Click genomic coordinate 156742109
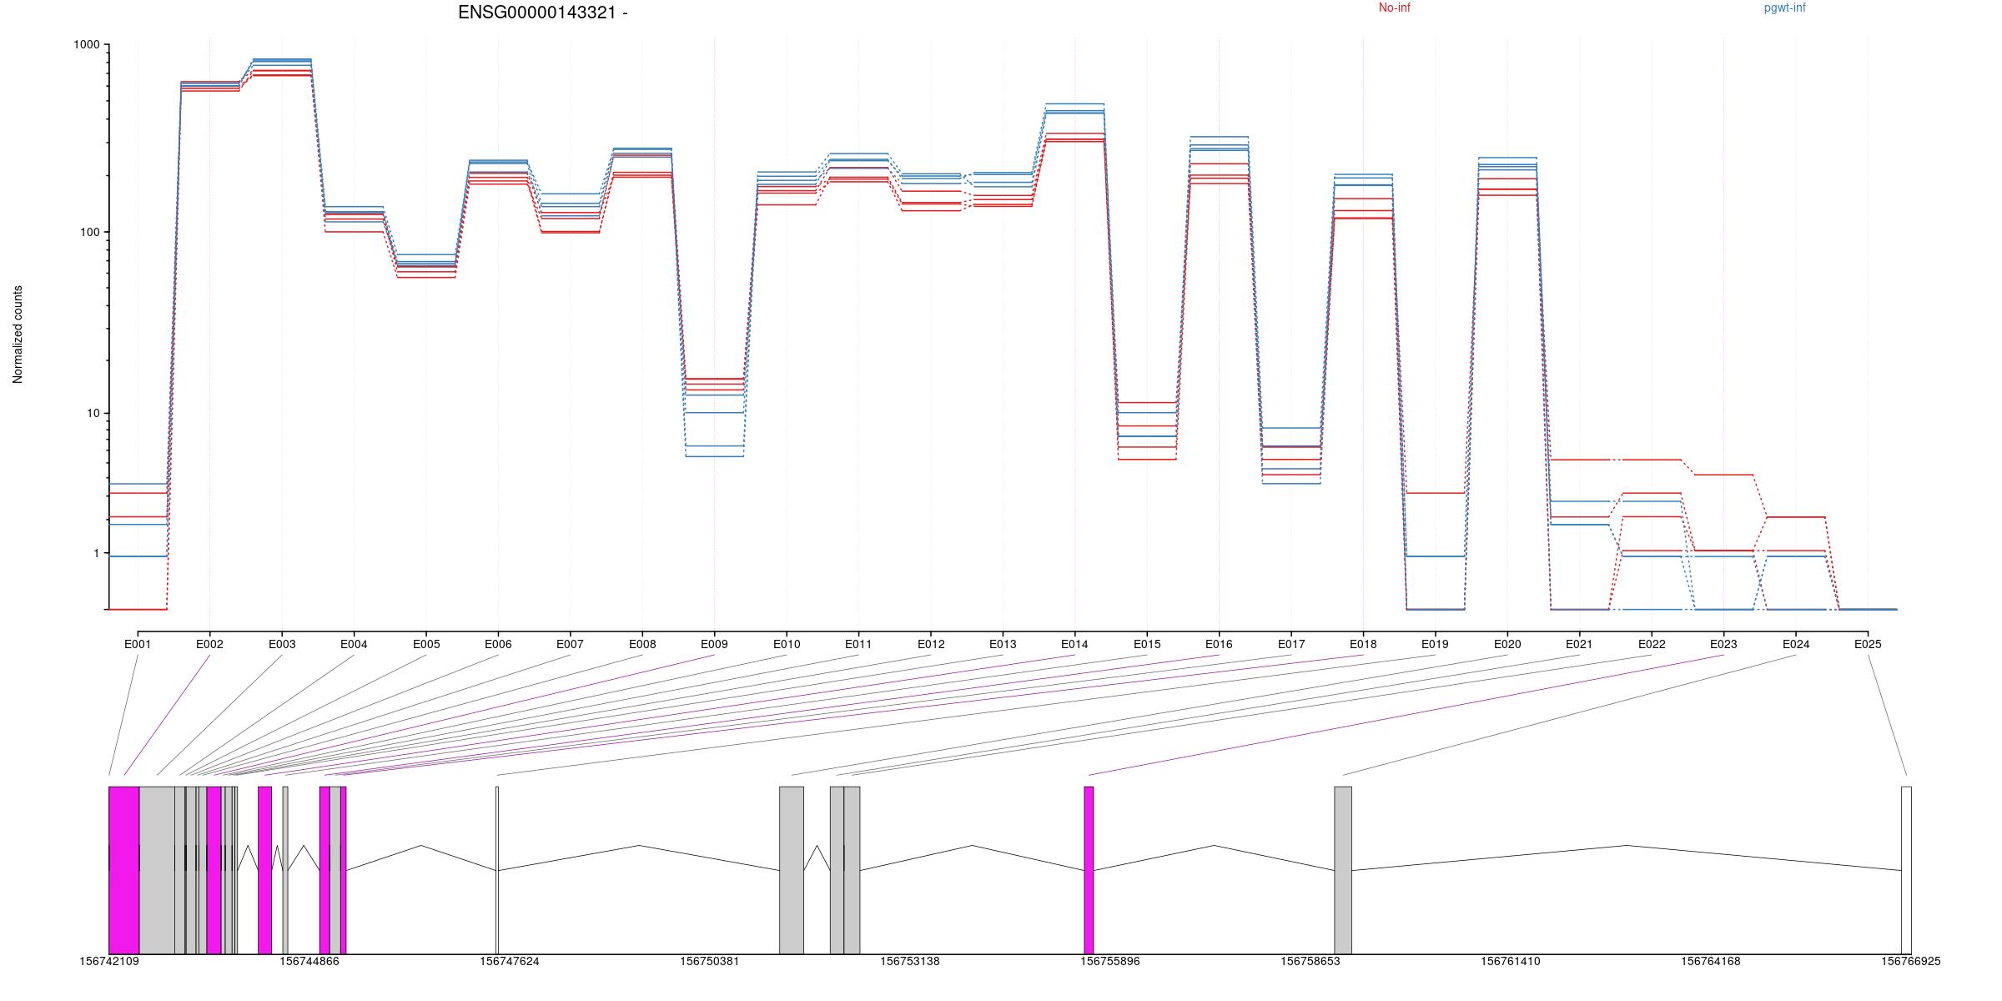Screen dimensions: 2002x1001 tap(109, 961)
